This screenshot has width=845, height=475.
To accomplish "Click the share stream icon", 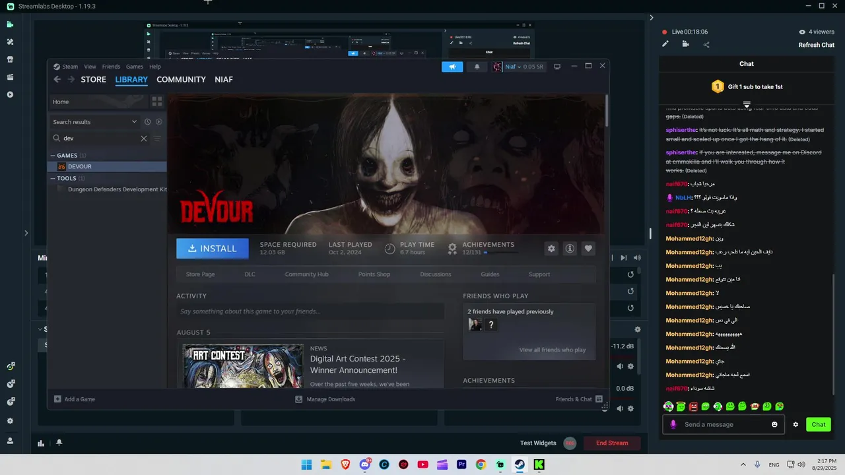I will [x=706, y=44].
